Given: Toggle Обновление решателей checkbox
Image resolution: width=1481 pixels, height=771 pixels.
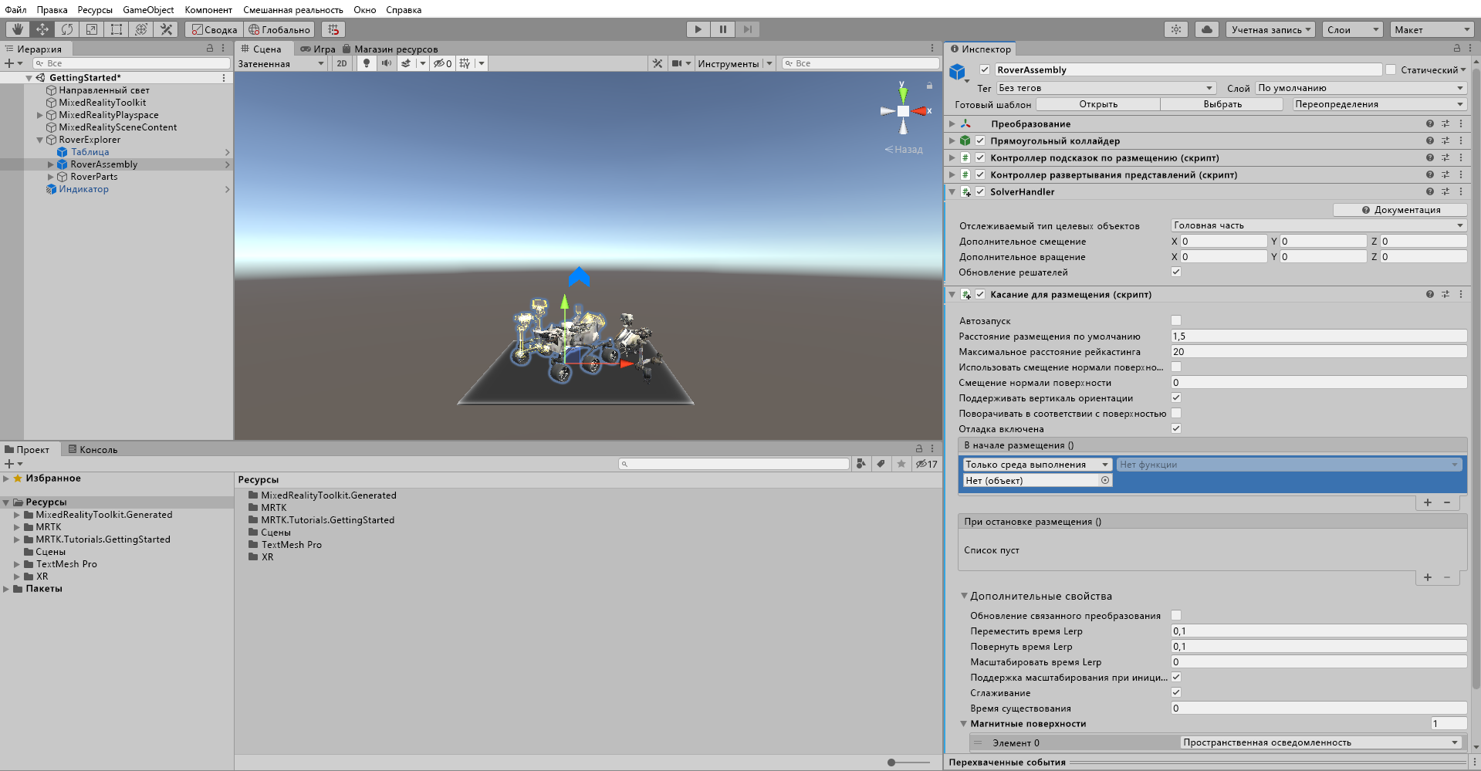Looking at the screenshot, I should [1176, 272].
